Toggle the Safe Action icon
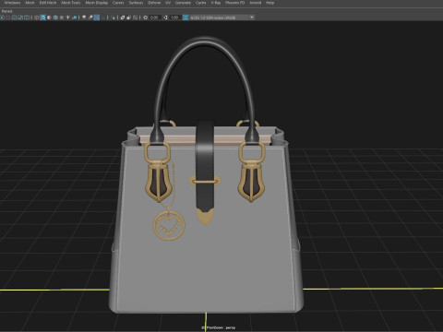 click(20, 18)
